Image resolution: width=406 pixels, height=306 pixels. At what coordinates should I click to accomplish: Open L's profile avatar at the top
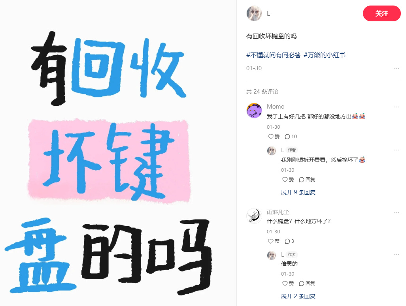(x=254, y=13)
